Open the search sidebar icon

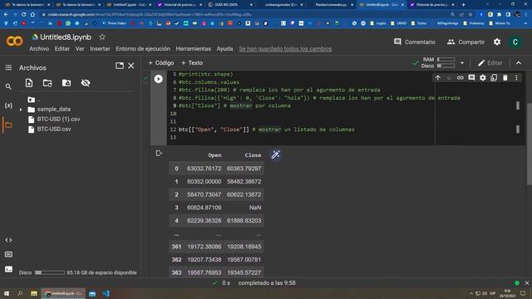coord(8,86)
